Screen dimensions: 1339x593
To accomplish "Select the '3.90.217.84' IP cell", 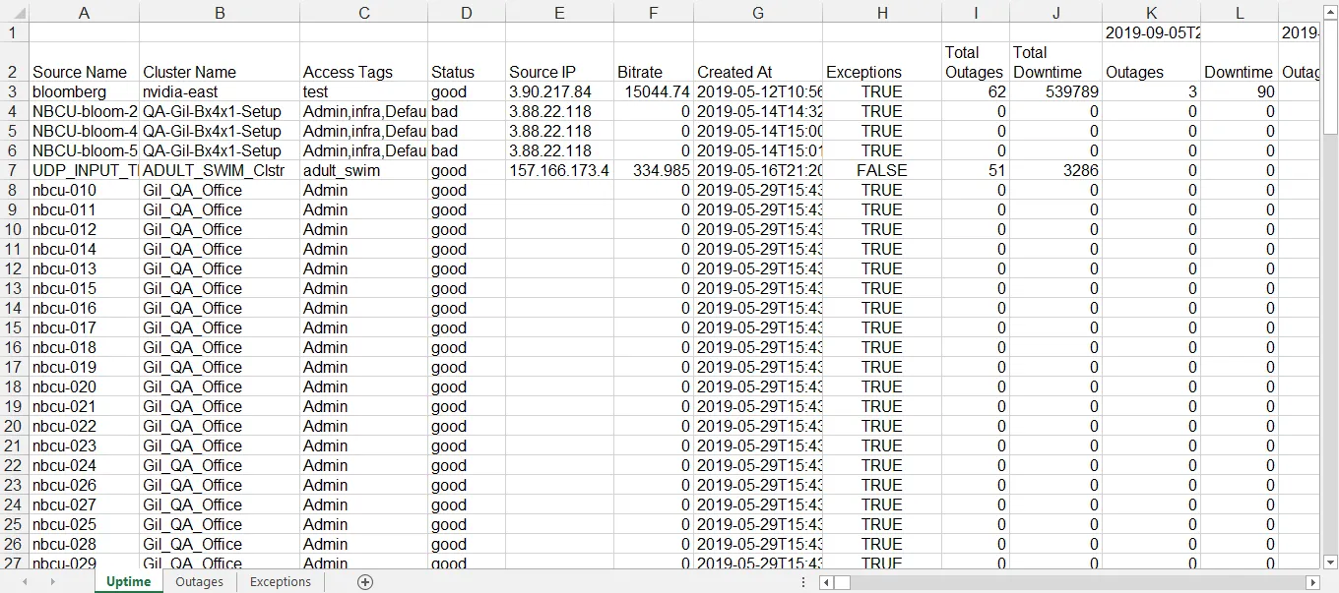I will pos(559,91).
